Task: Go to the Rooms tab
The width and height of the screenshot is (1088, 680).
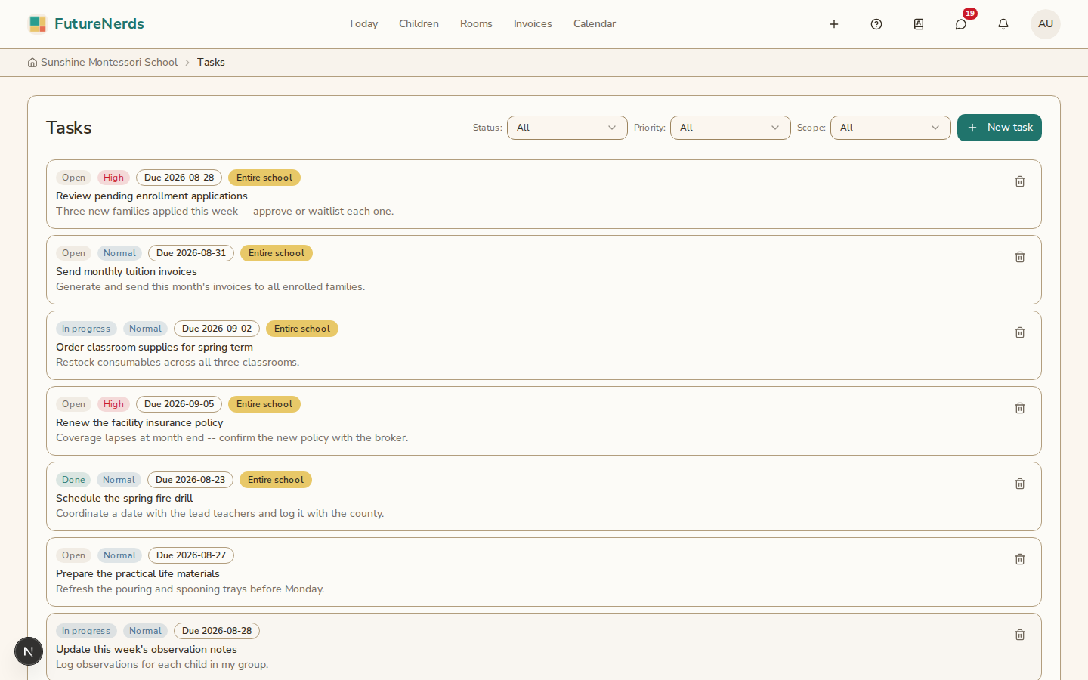Action: (476, 24)
